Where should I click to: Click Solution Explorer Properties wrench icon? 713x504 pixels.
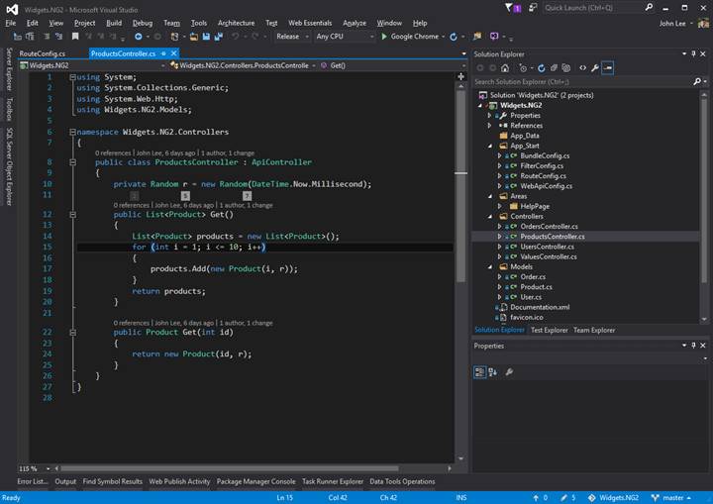pos(595,68)
